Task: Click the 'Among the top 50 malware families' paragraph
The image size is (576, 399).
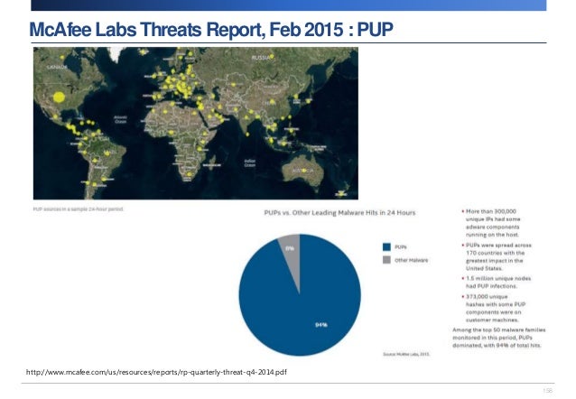Action: click(x=499, y=338)
